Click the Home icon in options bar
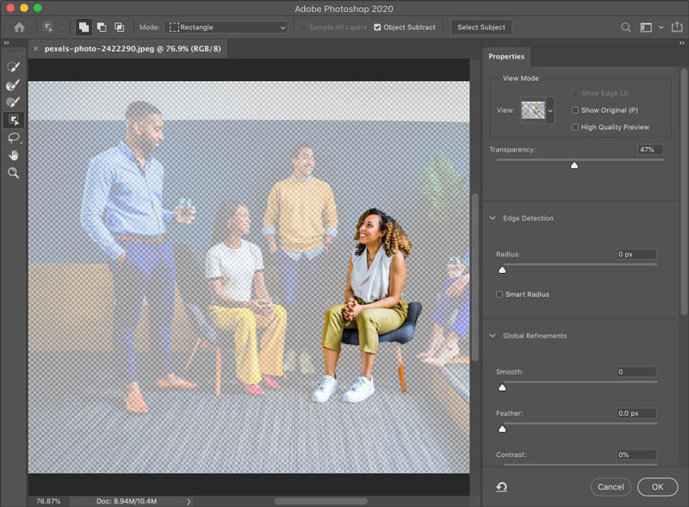 [x=19, y=28]
